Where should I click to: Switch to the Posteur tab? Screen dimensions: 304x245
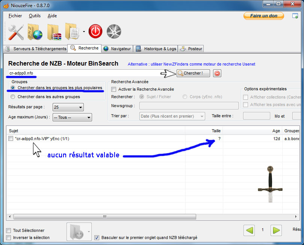tap(191, 49)
